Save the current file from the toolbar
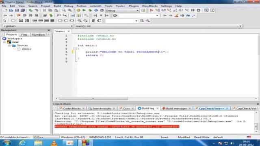This screenshot has height=146, width=260. [x=17, y=11]
